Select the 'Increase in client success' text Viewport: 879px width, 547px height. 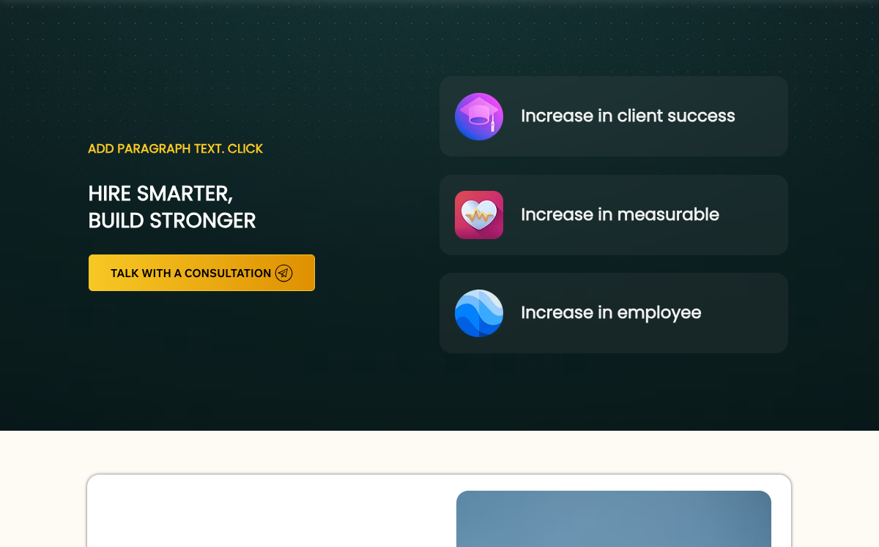[628, 116]
